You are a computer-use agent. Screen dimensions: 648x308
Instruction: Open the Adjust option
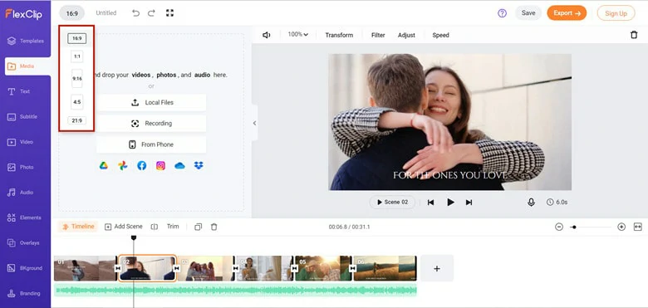point(406,35)
